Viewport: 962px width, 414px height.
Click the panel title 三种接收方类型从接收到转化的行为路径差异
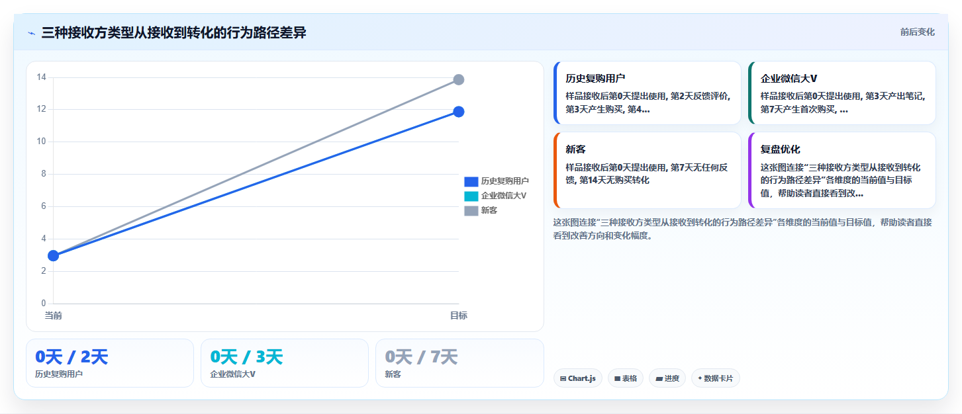(173, 33)
